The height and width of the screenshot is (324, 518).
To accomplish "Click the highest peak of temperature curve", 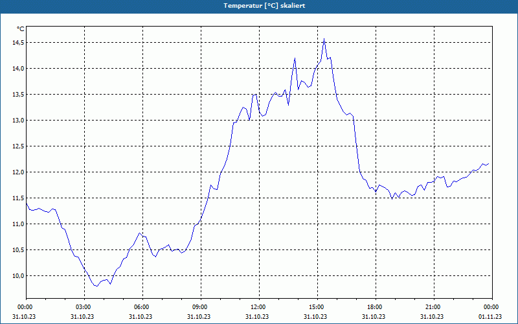I will (x=324, y=39).
